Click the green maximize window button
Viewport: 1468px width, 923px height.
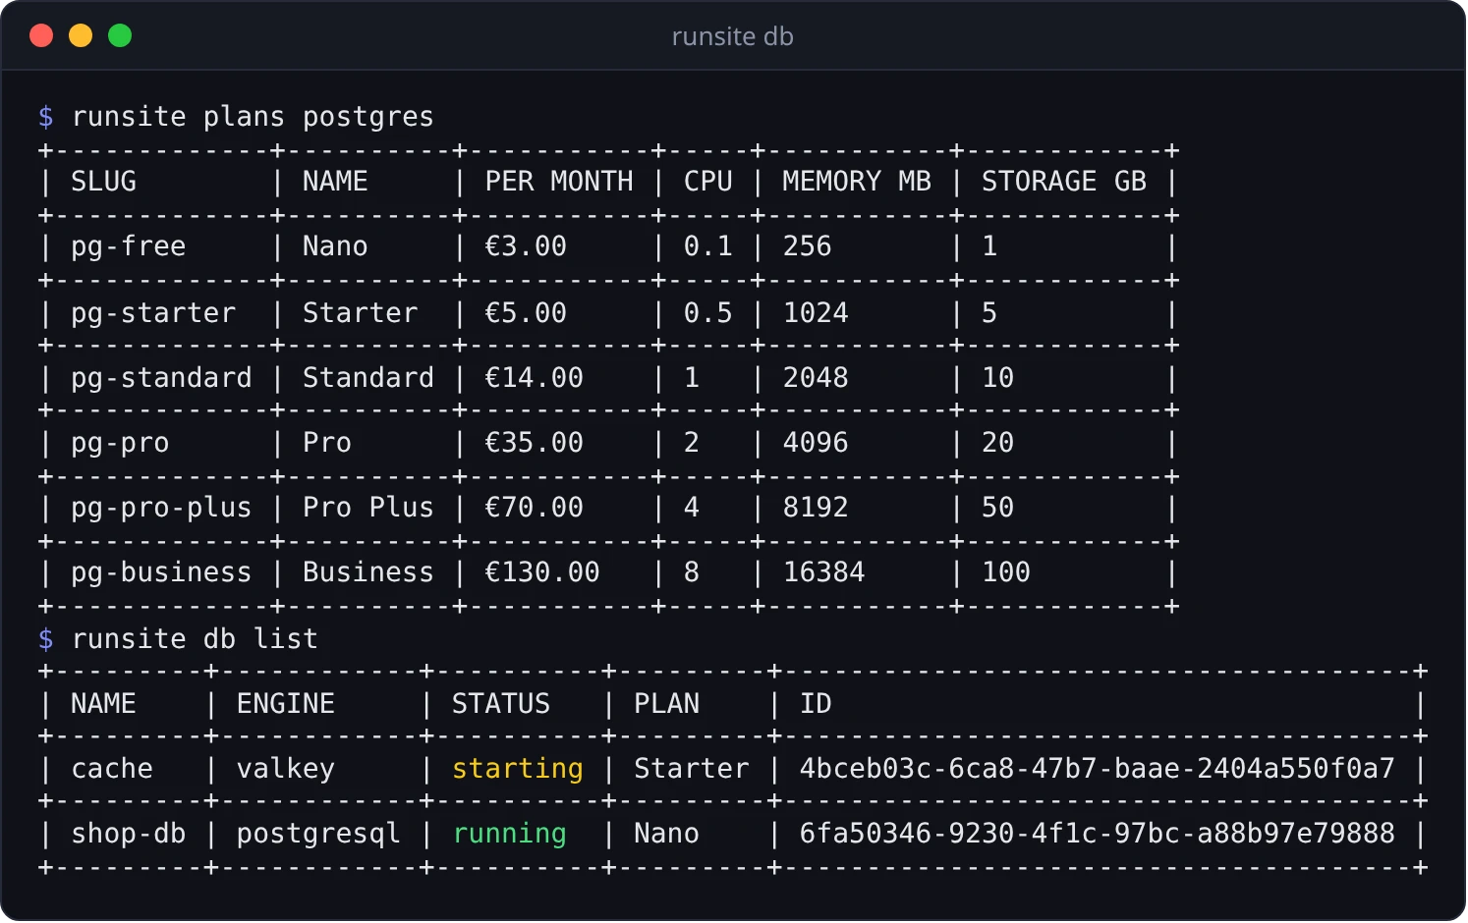[x=120, y=36]
